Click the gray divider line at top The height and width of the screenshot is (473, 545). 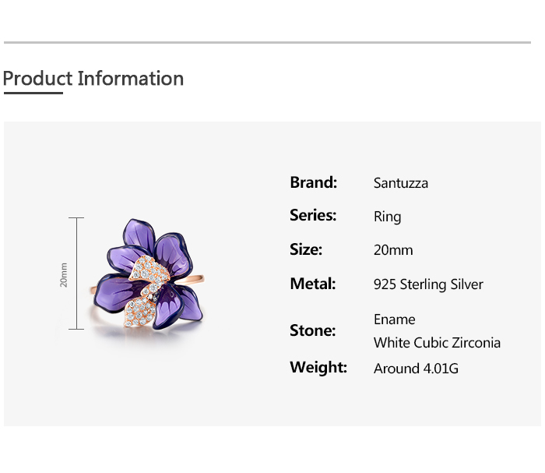pos(267,42)
